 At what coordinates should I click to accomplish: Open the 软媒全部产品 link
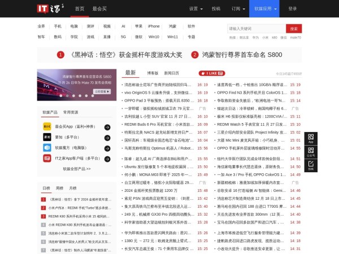click(76, 169)
